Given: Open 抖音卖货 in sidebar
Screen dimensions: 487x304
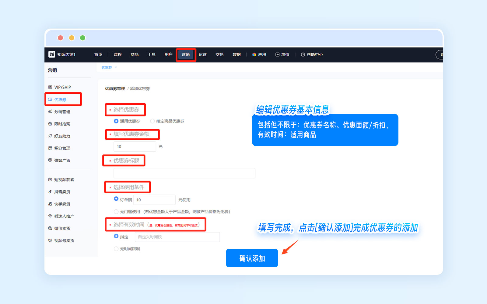Looking at the screenshot, I should (62, 192).
